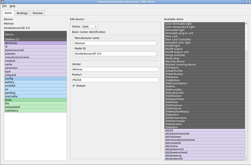Screen dimensions: 251x165
Task: Select Smart plug available item
Action: tap(204, 58)
